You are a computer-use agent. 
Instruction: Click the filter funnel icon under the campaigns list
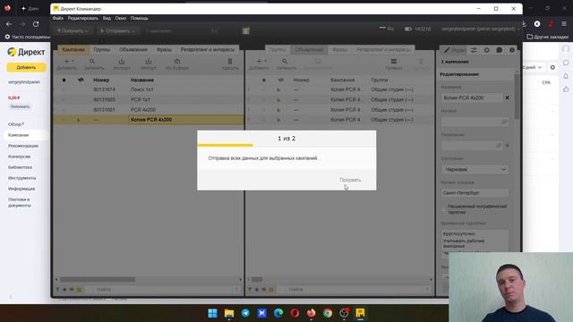tap(57, 290)
